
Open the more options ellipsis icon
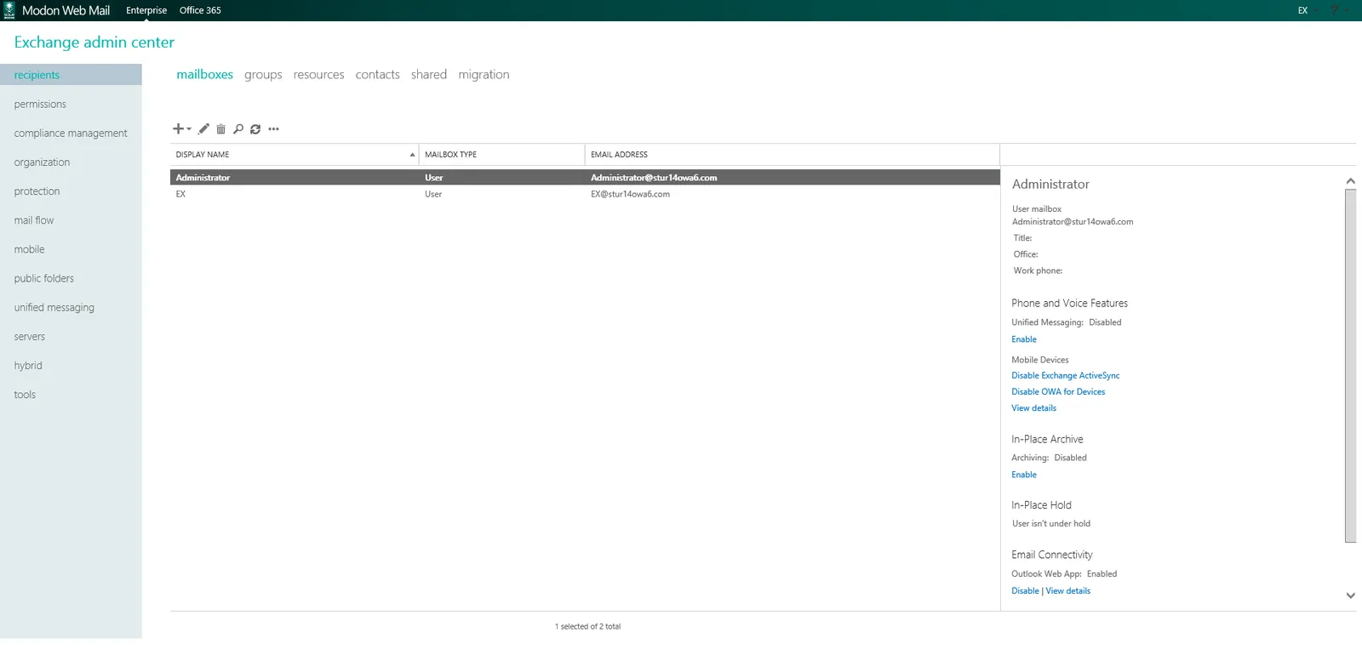pos(273,129)
